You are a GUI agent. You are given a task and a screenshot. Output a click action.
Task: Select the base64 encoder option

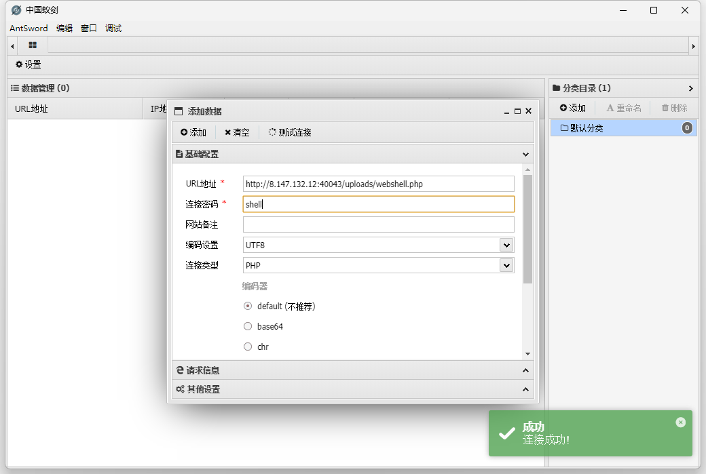pos(248,326)
